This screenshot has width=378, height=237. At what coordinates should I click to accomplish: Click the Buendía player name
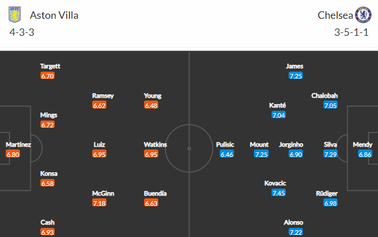pyautogui.click(x=155, y=193)
